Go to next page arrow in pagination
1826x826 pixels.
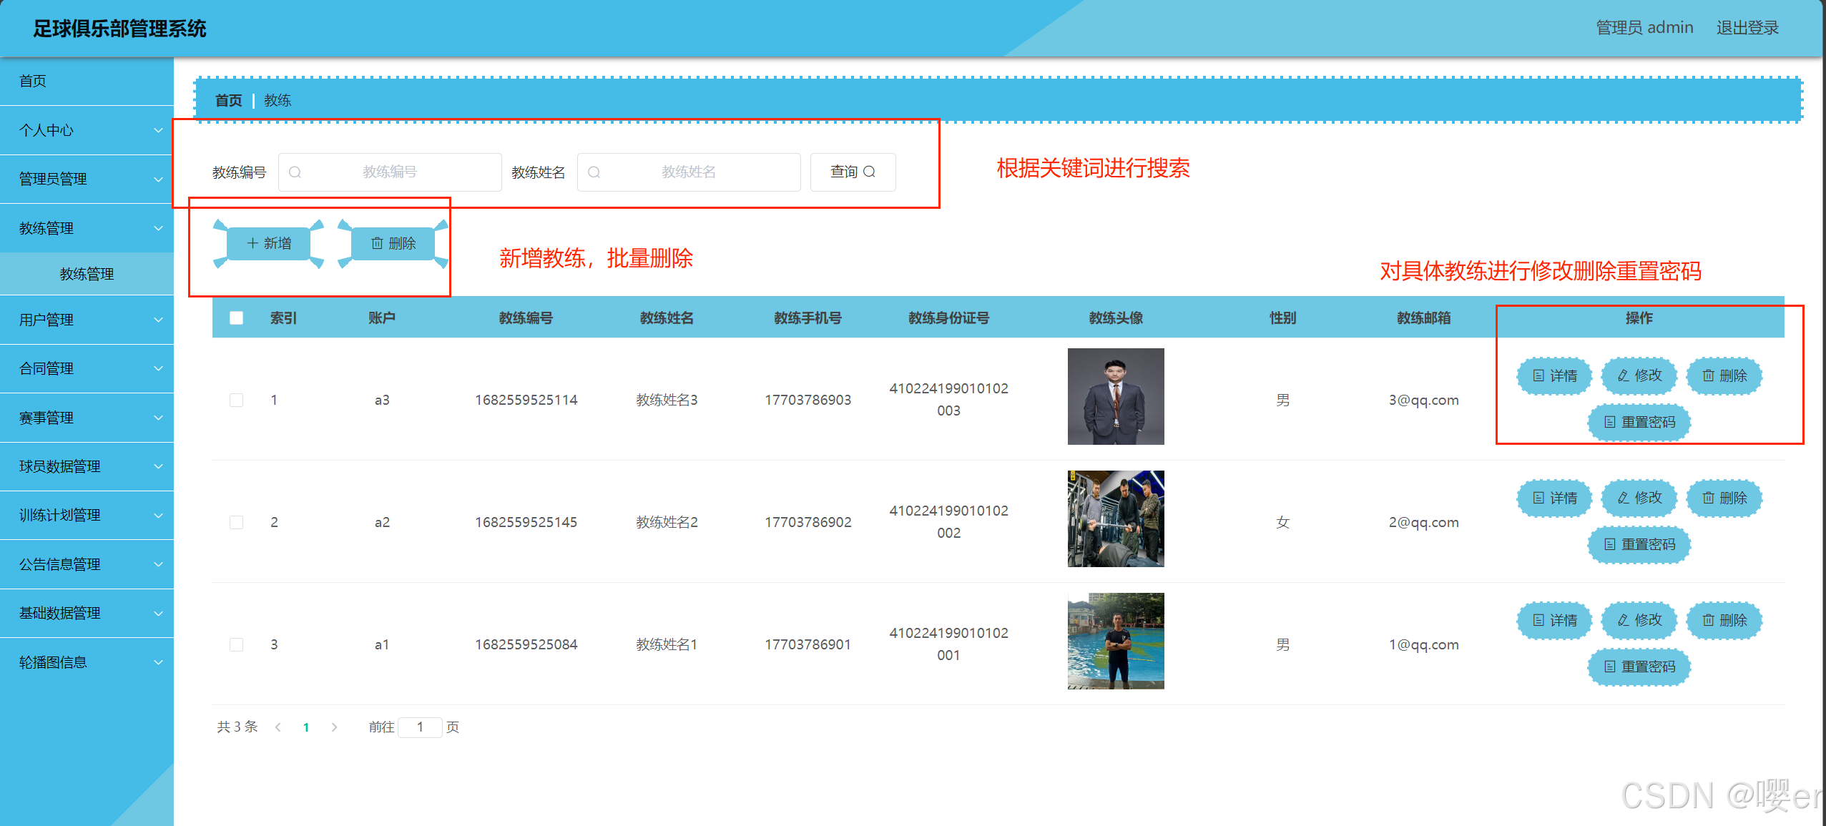tap(334, 727)
